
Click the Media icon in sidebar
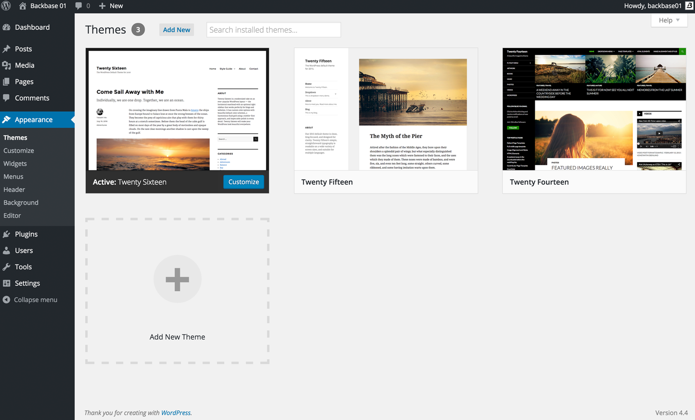click(7, 65)
